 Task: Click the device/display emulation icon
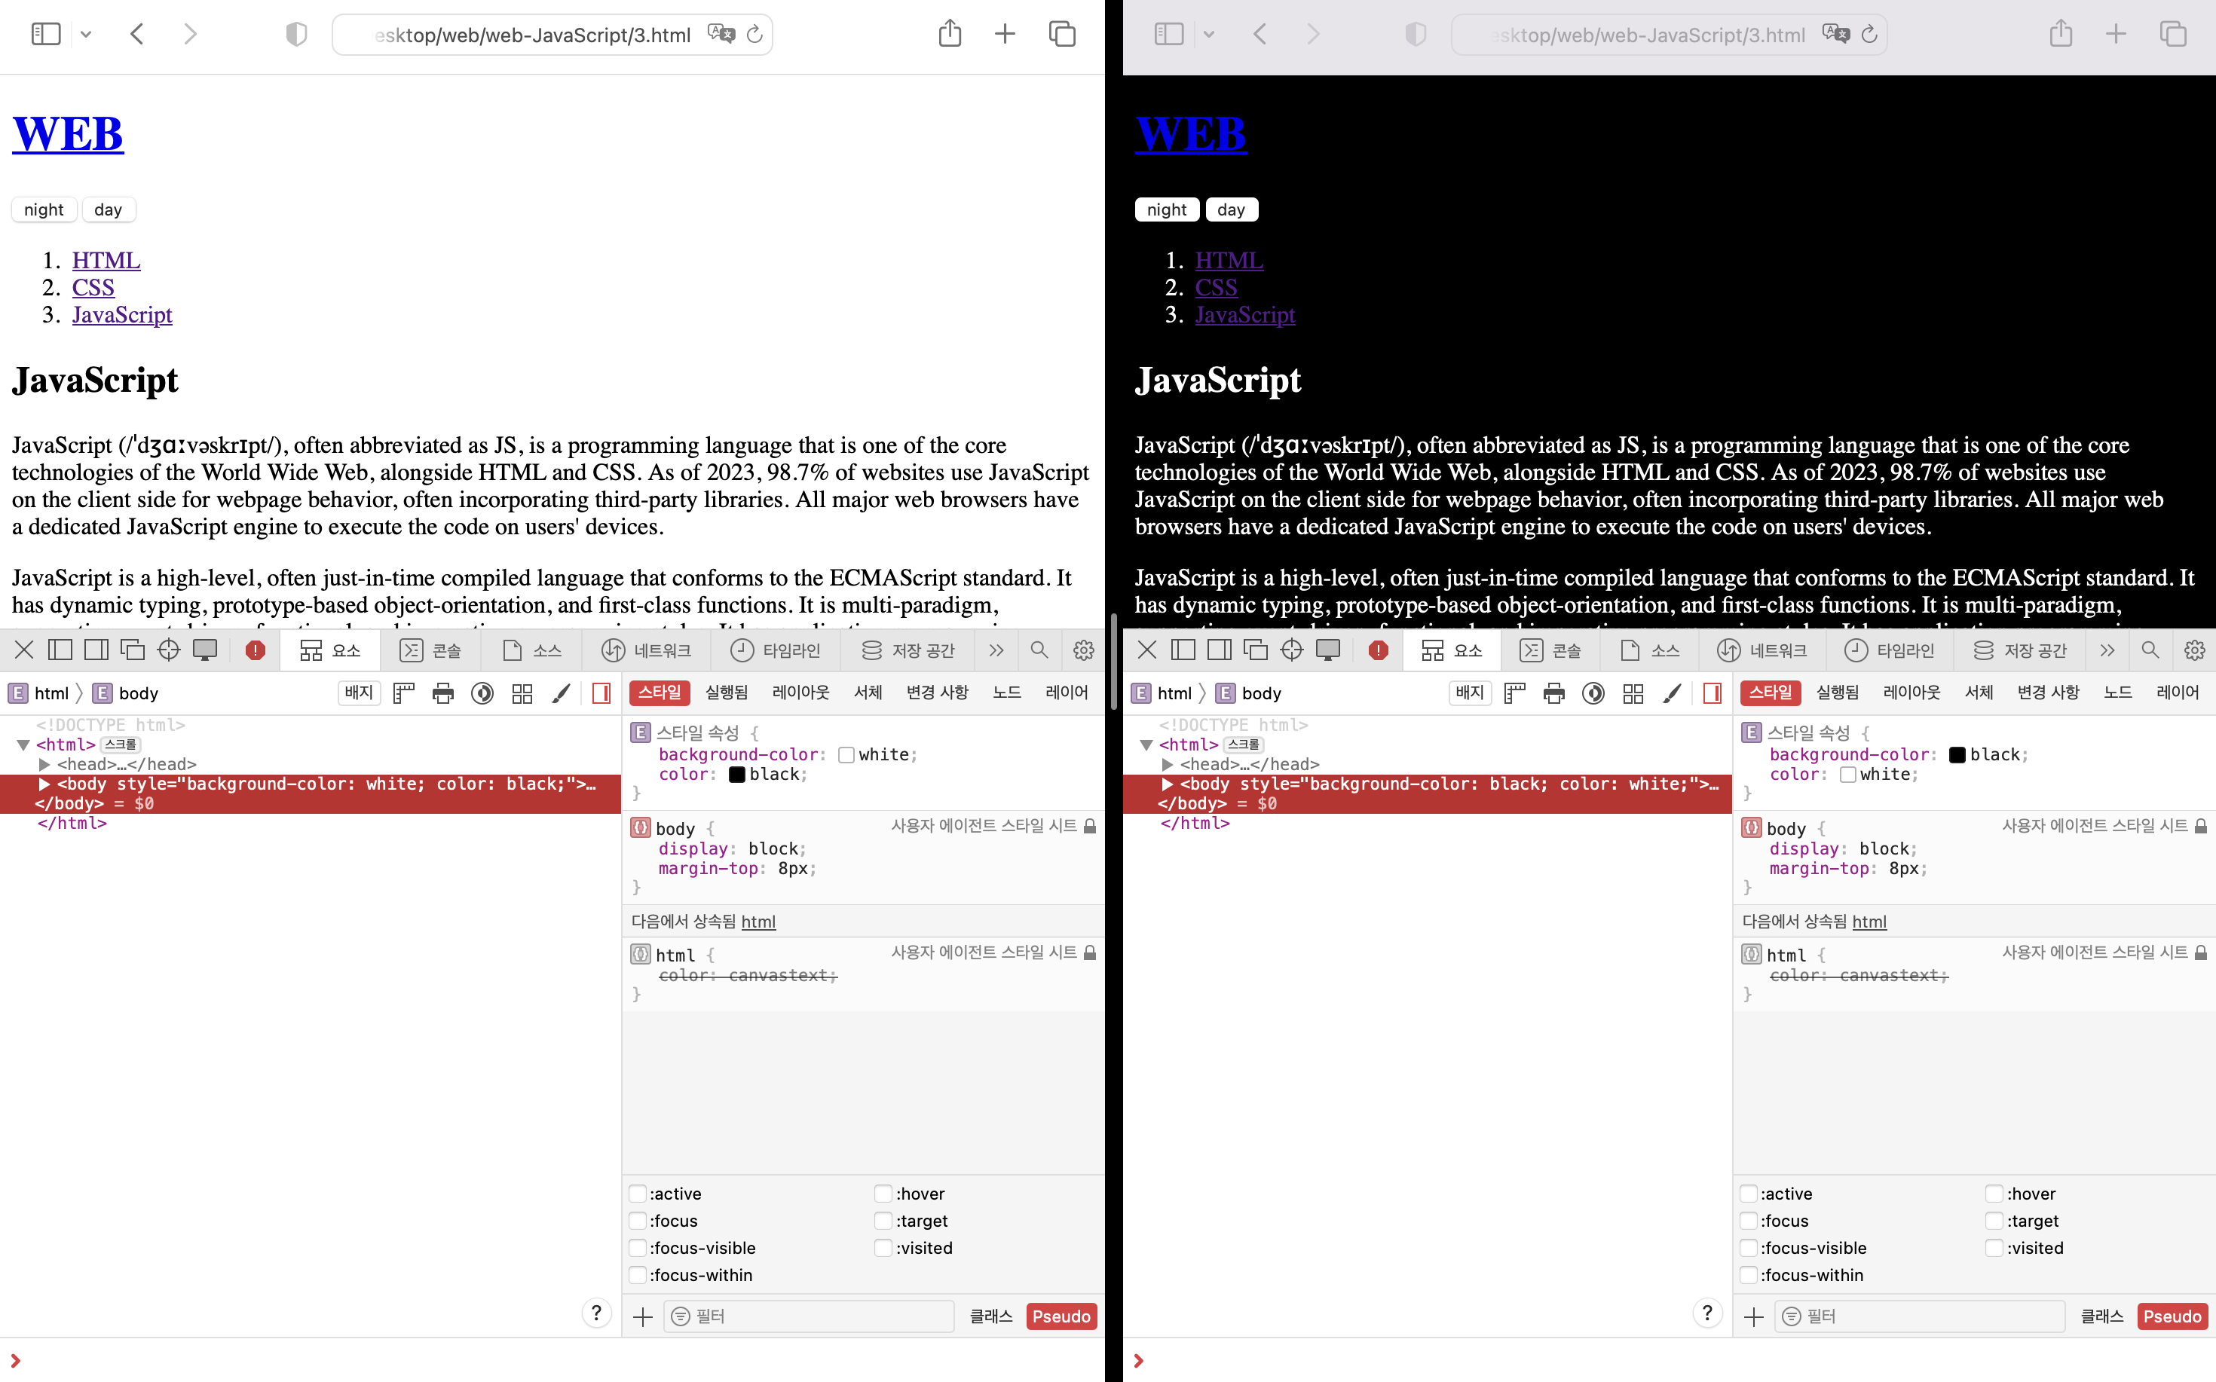[205, 650]
